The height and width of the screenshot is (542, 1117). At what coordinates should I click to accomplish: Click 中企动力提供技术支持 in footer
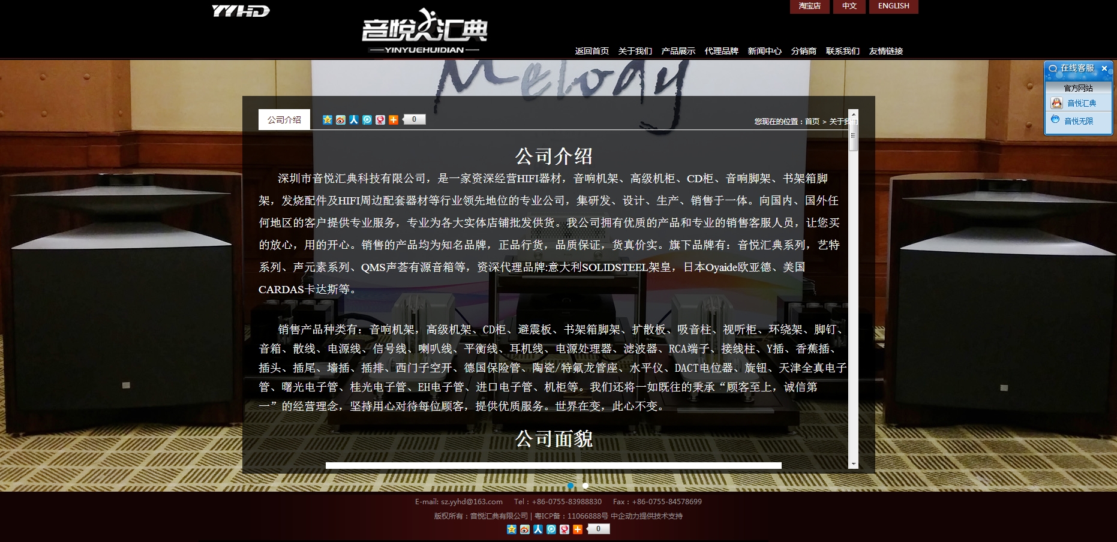pyautogui.click(x=647, y=516)
